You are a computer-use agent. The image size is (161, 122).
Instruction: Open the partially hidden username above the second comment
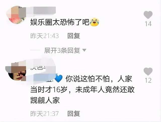(x=38, y=68)
